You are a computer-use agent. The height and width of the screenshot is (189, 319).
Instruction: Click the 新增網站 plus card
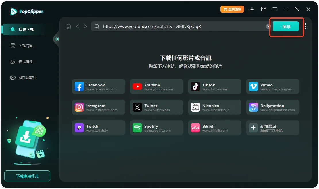273,128
